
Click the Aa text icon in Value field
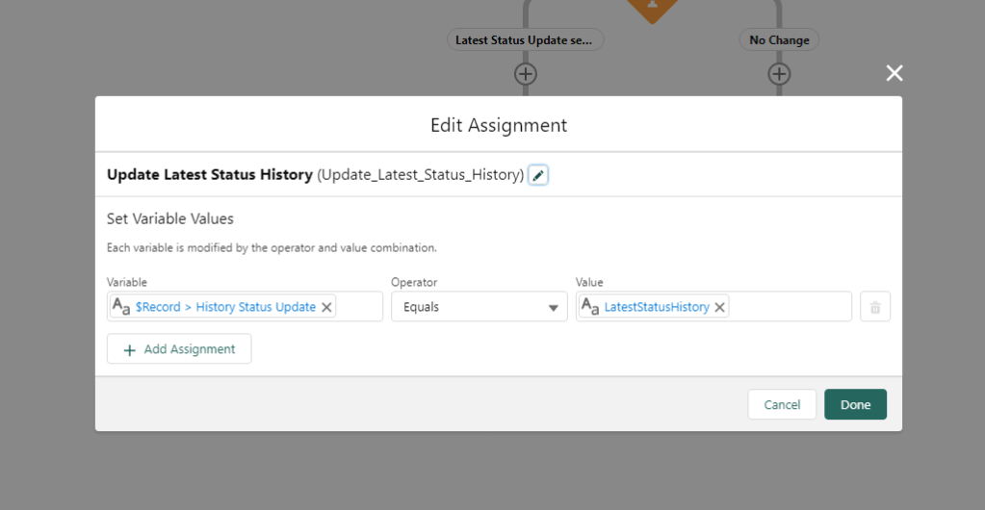[x=590, y=307]
